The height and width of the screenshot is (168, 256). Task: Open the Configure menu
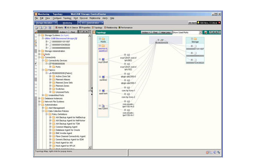tap(57, 18)
